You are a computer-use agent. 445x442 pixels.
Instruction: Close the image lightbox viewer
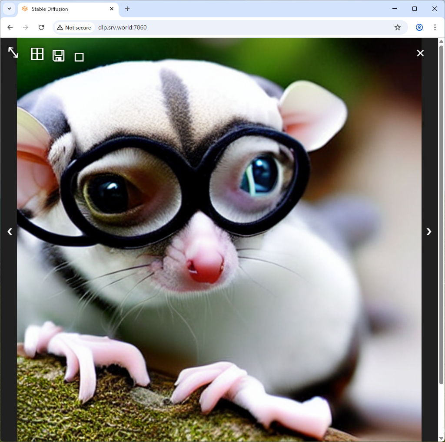coord(420,53)
